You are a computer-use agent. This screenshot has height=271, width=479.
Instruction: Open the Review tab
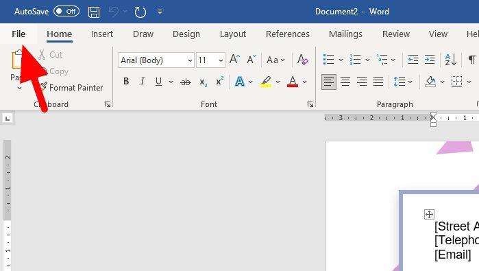click(396, 34)
